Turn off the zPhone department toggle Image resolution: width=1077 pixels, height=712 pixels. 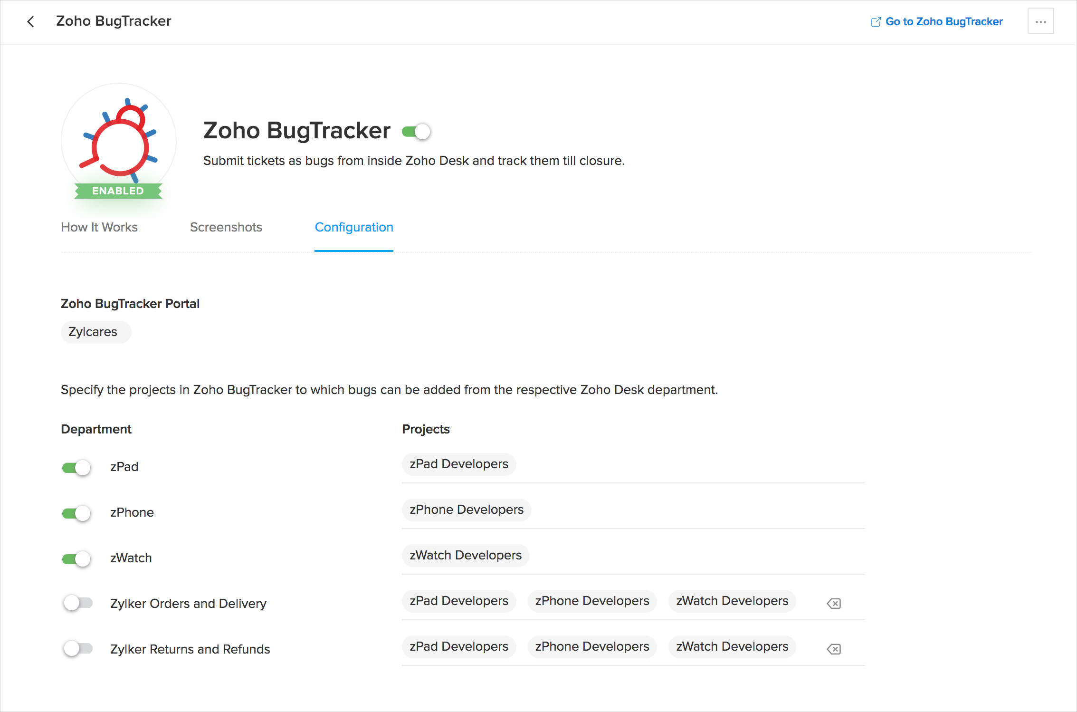[76, 513]
